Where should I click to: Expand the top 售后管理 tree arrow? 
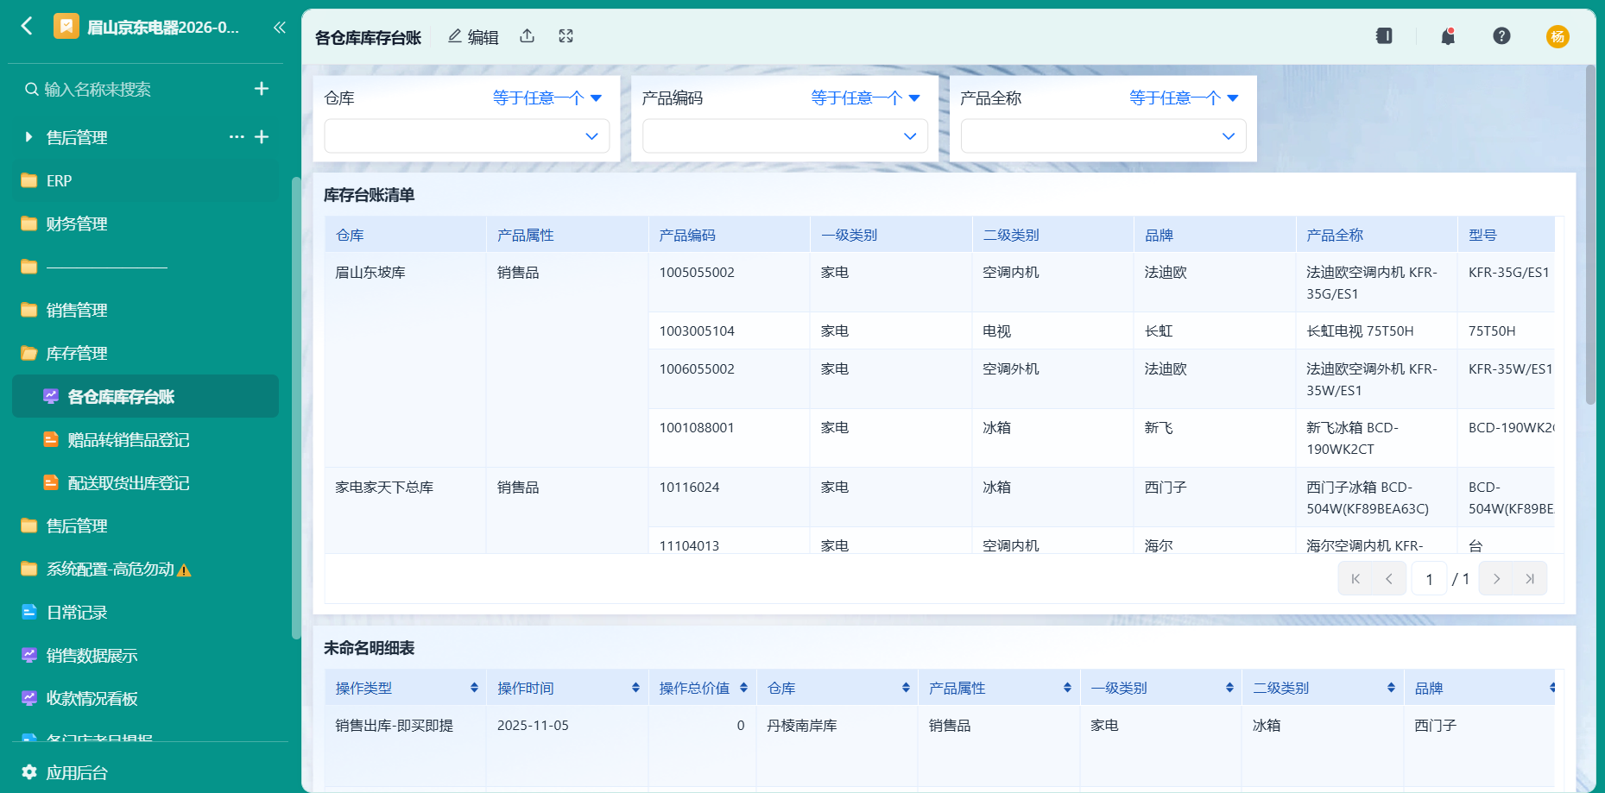tap(28, 136)
